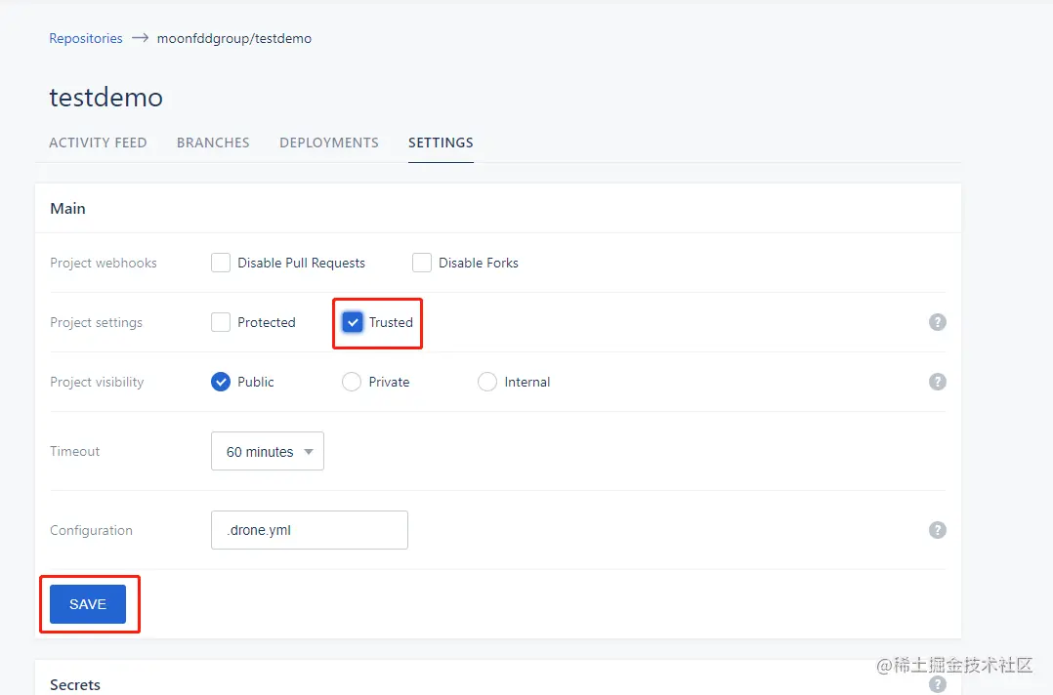The width and height of the screenshot is (1053, 695).
Task: Click the Secrets section heading
Action: click(x=75, y=684)
